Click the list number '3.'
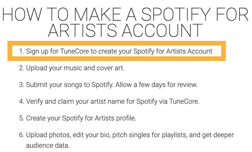This screenshot has height=152, width=252. pyautogui.click(x=21, y=85)
